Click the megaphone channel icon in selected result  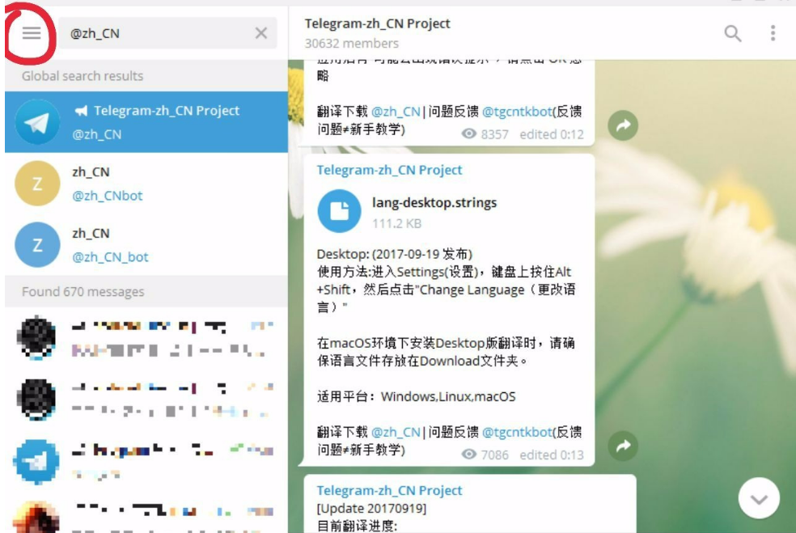point(81,111)
